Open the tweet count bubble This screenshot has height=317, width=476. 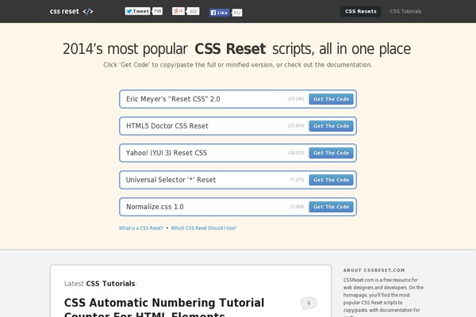pos(157,11)
